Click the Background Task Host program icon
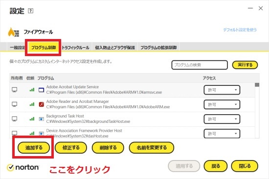Screen dimensions: 269x179 coord(42,119)
